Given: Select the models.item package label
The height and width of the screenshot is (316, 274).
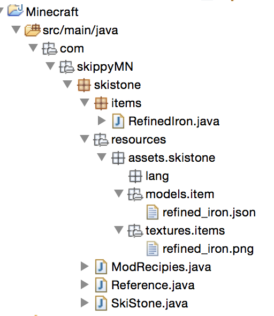Looking at the screenshot, I should click(180, 194).
